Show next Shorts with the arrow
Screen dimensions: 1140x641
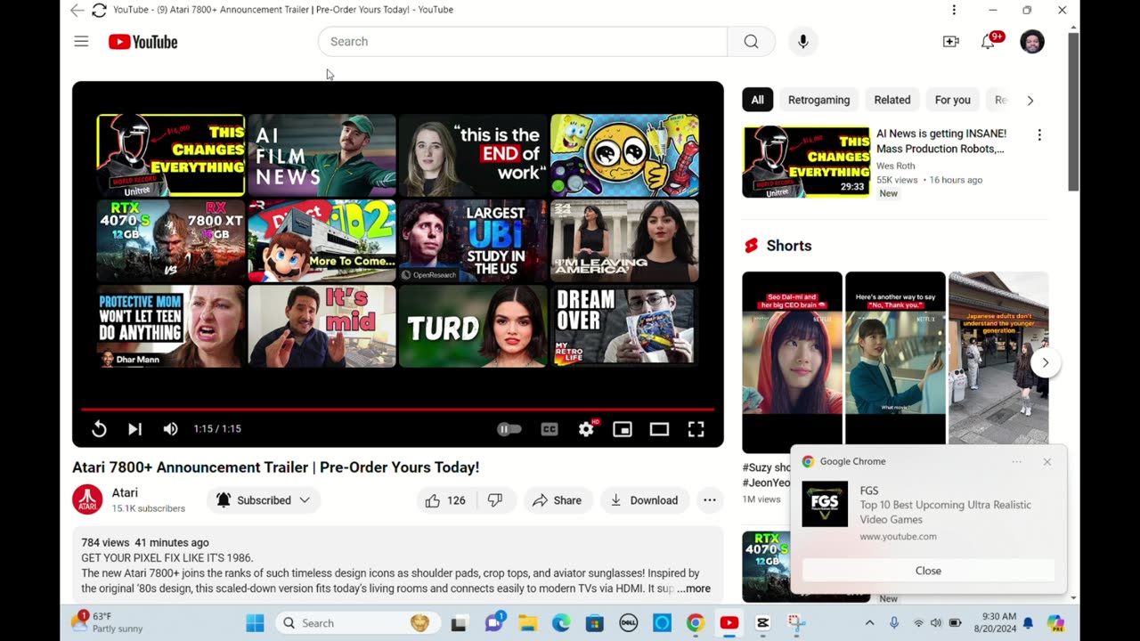(x=1046, y=362)
